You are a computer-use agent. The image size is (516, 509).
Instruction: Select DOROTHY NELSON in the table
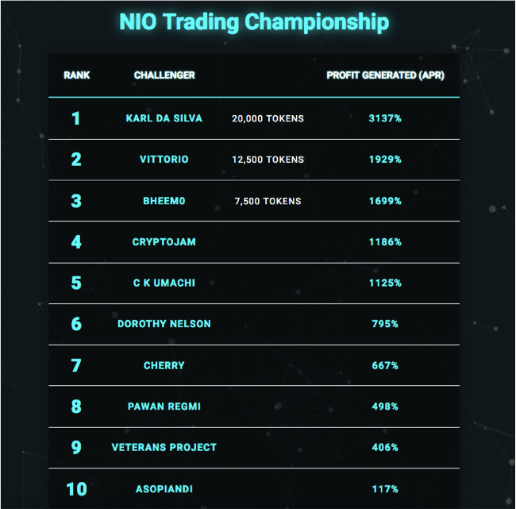pyautogui.click(x=164, y=324)
